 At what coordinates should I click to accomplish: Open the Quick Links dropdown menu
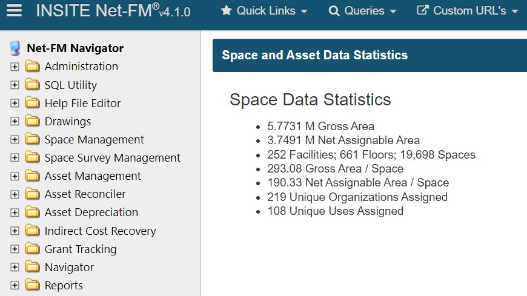pos(264,11)
